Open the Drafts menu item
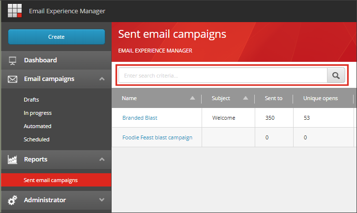357x213 pixels. point(31,100)
